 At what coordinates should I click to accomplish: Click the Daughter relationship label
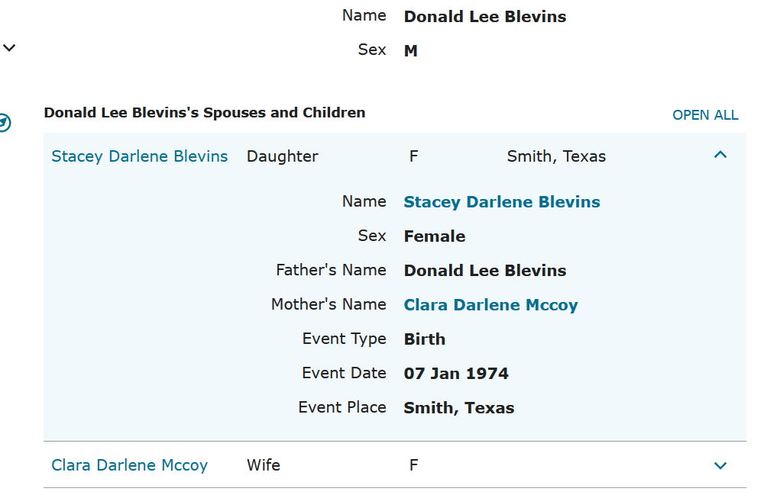(x=283, y=156)
